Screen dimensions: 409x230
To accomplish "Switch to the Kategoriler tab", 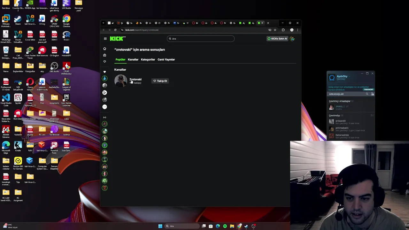I will 148,59.
